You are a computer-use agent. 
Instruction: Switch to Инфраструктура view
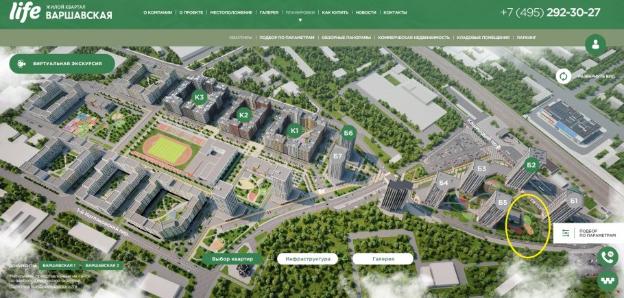[x=308, y=259]
